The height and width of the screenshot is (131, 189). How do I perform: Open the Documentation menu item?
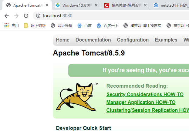tap(93, 40)
